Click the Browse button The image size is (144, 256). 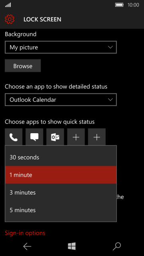23,66
